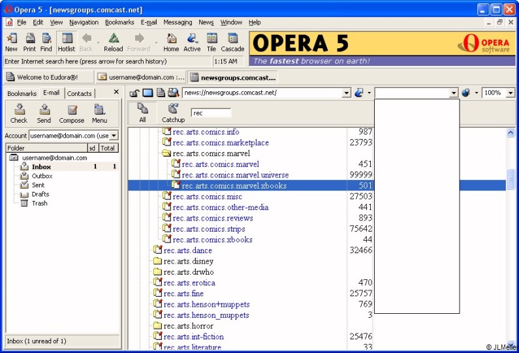Expand the address field dropdown arrow
519x353 pixels.
(x=347, y=93)
